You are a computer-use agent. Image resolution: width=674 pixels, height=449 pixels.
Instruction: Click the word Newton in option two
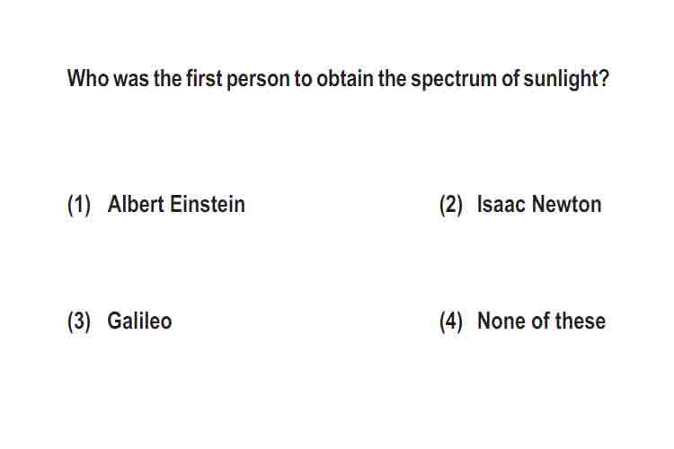[x=566, y=204]
